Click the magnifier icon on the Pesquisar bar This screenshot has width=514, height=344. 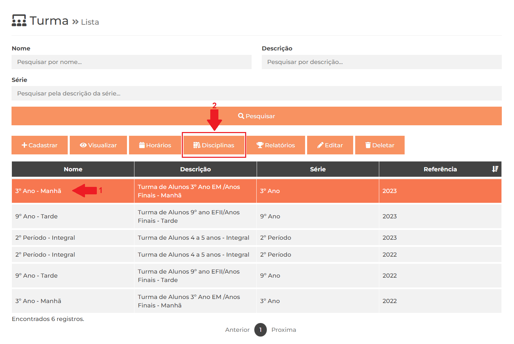click(241, 116)
